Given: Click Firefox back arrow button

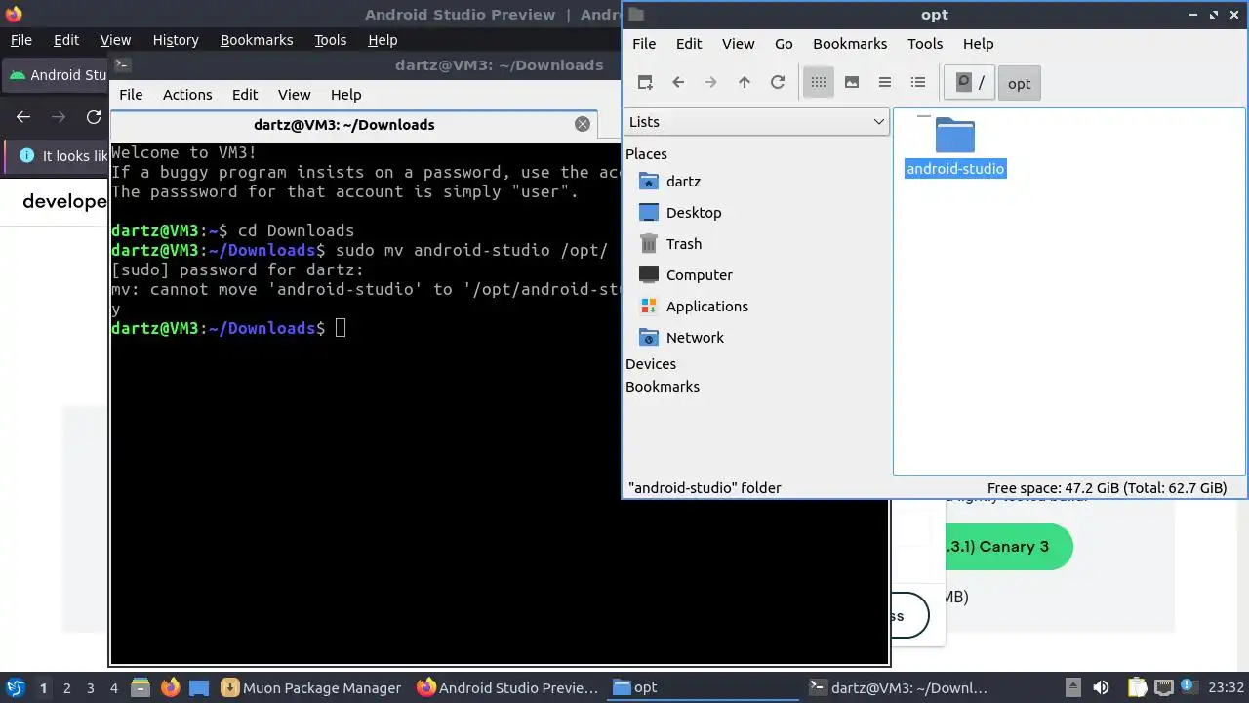Looking at the screenshot, I should 23,117.
